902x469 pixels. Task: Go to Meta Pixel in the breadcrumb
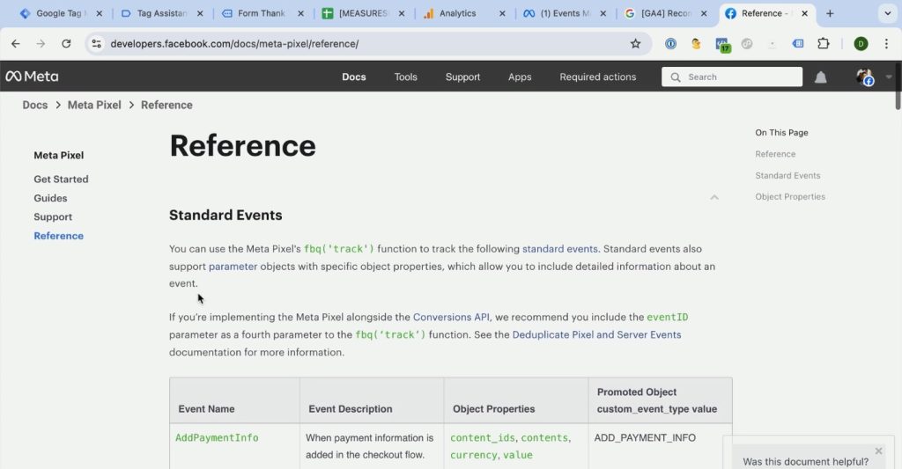94,106
